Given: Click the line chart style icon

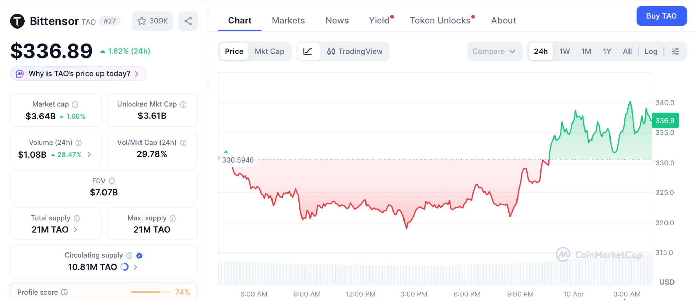Looking at the screenshot, I should [x=308, y=51].
